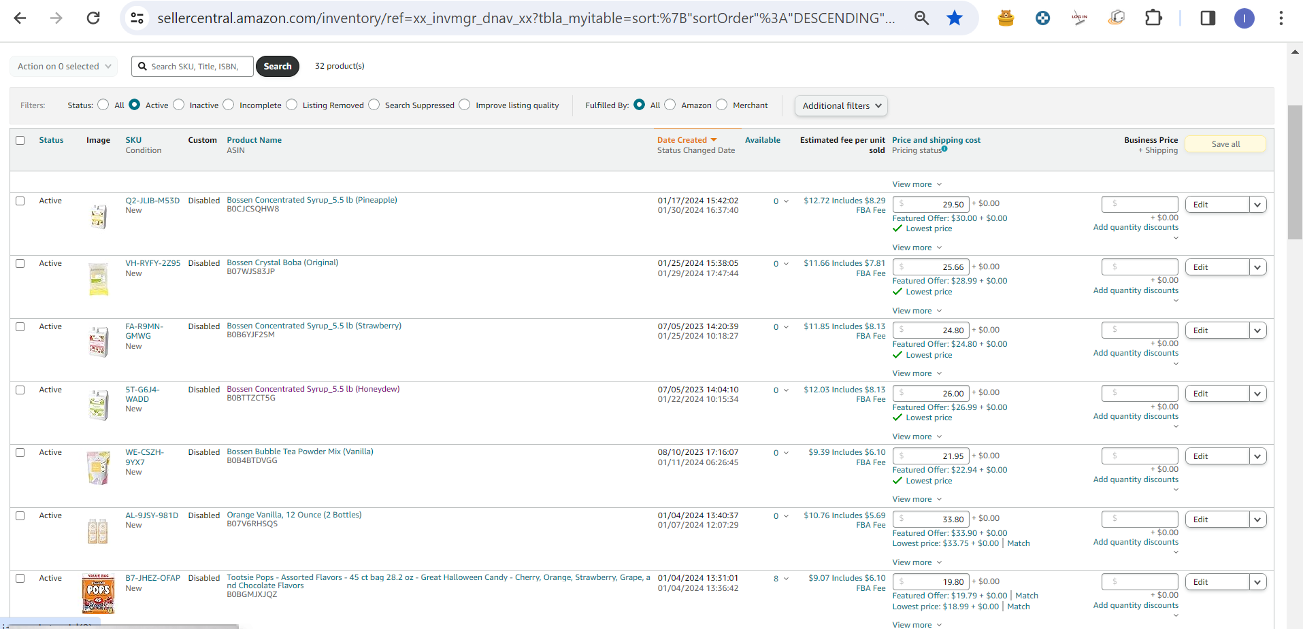
Task: Go back to the previous page
Action: point(20,18)
